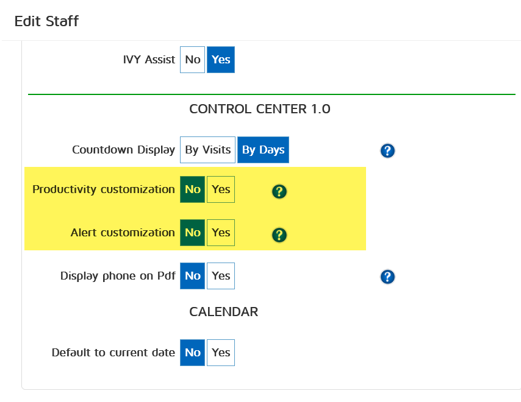The height and width of the screenshot is (402, 521).
Task: Click the CONTROL CENTER 1.0 section heading
Action: [260, 109]
